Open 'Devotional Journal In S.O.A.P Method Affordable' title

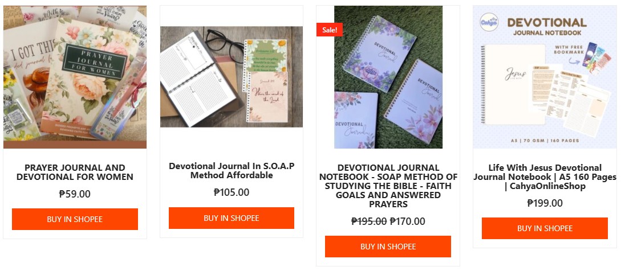(x=232, y=171)
